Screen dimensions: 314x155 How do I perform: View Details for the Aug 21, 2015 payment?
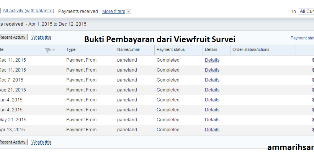pos(212,90)
